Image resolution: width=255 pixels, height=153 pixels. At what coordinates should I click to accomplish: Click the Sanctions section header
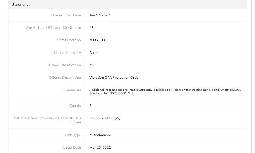(20, 5)
